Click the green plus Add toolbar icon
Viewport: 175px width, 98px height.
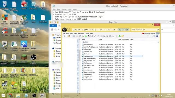[119, 36]
